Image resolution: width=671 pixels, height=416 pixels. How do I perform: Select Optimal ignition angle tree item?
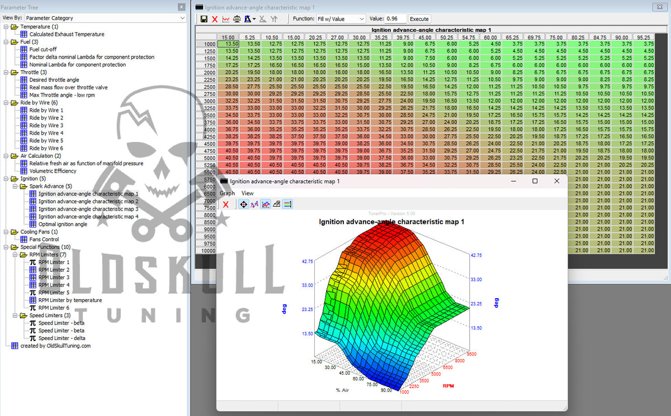tap(63, 224)
